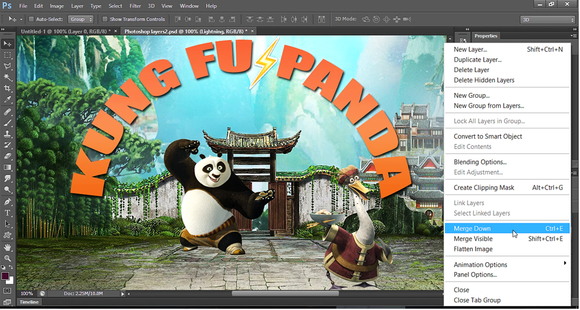The image size is (580, 310).
Task: Open the Timeline tab
Action: click(29, 302)
